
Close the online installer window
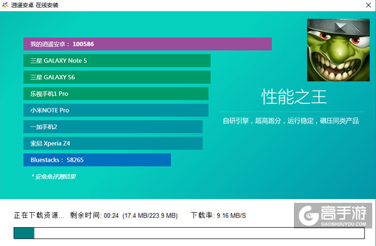[x=368, y=5]
